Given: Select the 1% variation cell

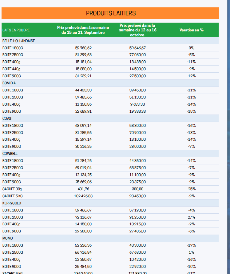Looking at the screenshot, I should [192, 252].
